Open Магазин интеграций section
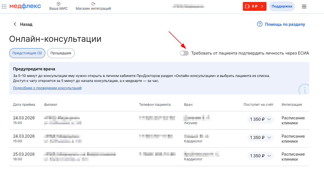The width and height of the screenshot is (324, 175). point(93,6)
